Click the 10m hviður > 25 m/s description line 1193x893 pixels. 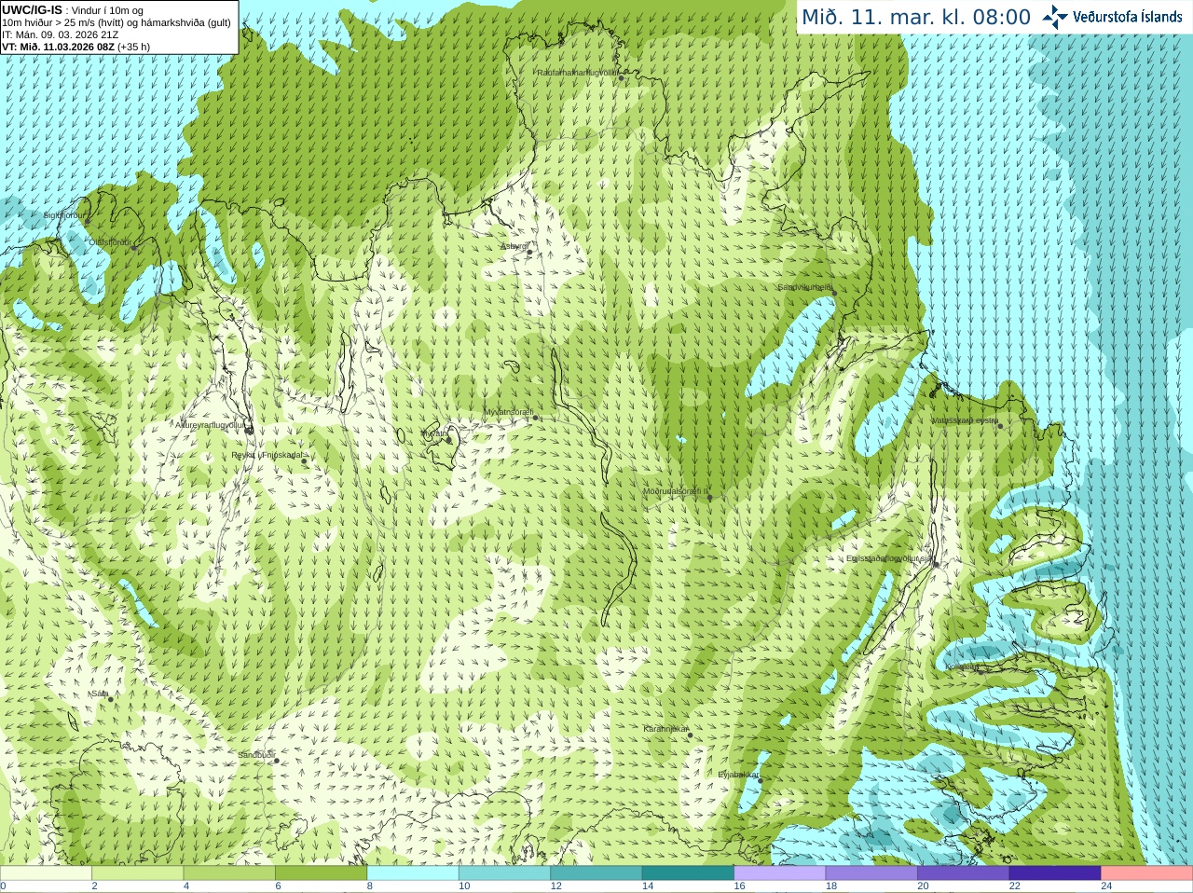coord(117,22)
